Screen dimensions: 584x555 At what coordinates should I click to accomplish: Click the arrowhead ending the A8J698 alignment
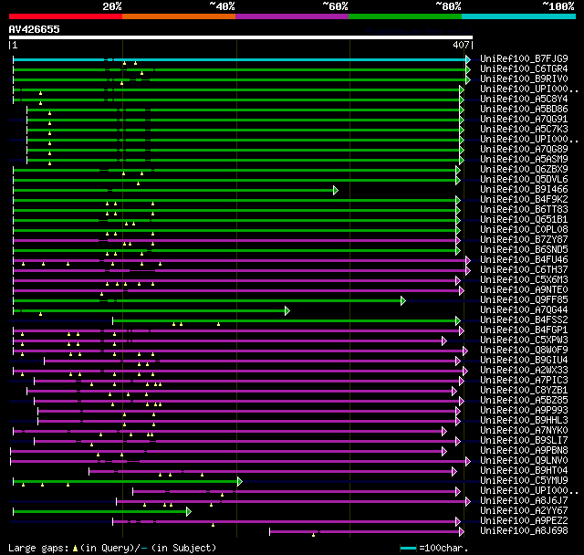click(x=462, y=532)
